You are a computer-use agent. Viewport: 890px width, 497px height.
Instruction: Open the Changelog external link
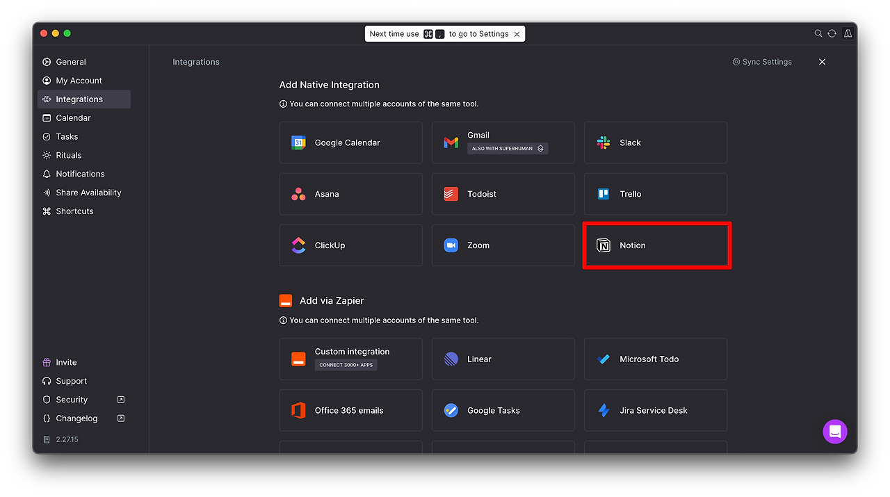pos(83,418)
